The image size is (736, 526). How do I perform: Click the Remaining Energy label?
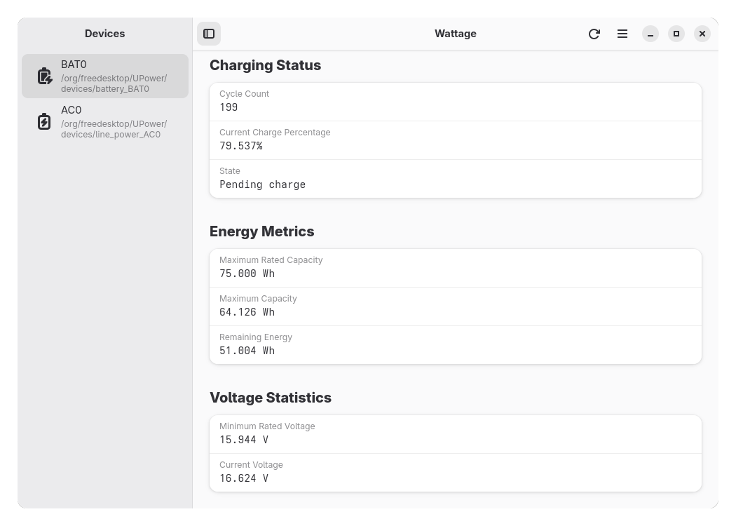coord(256,337)
